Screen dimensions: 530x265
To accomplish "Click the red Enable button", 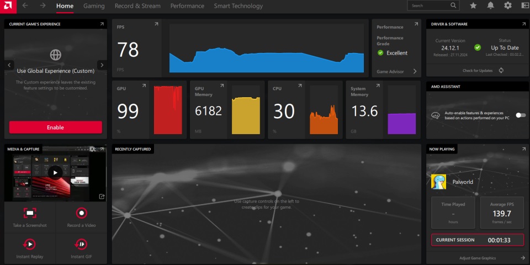I will 56,128.
